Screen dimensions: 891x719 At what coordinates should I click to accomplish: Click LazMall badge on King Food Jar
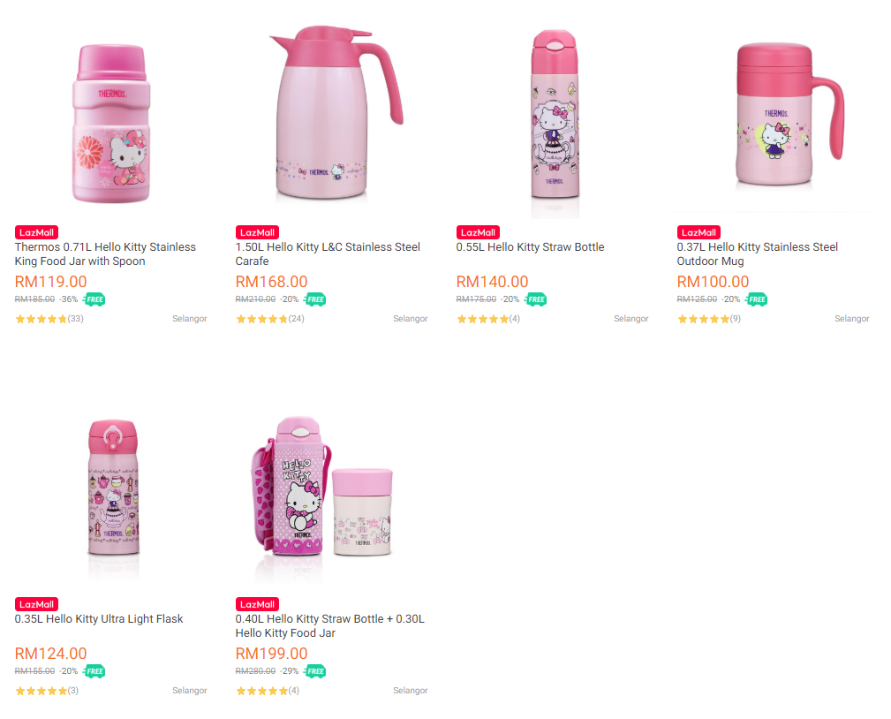click(36, 232)
